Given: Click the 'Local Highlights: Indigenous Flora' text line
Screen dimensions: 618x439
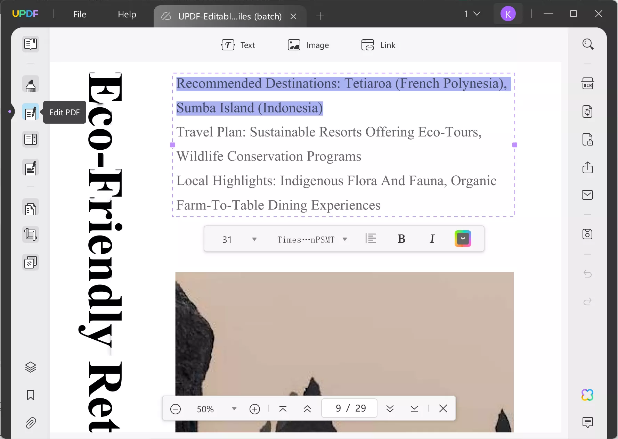Looking at the screenshot, I should 336,181.
